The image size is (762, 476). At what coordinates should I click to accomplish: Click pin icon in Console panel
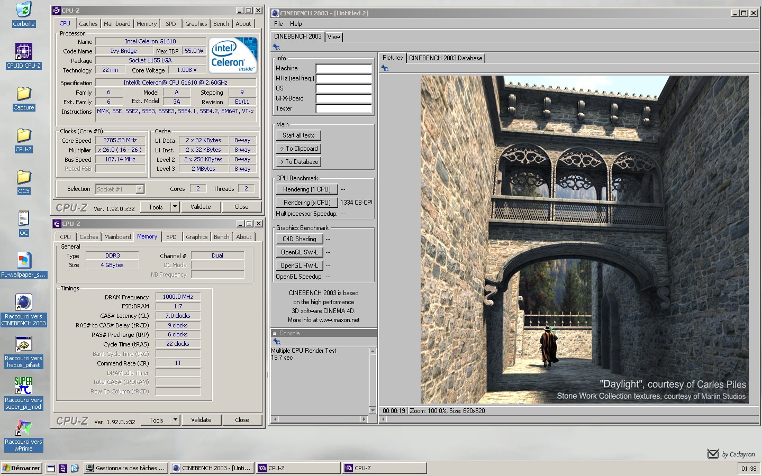tap(276, 342)
